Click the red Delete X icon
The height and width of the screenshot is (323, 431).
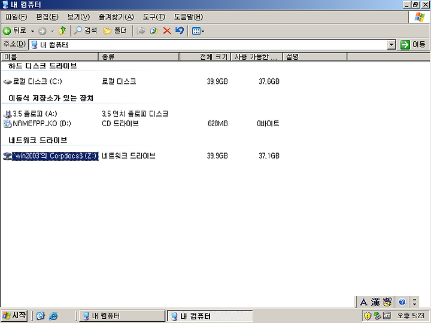(x=167, y=31)
